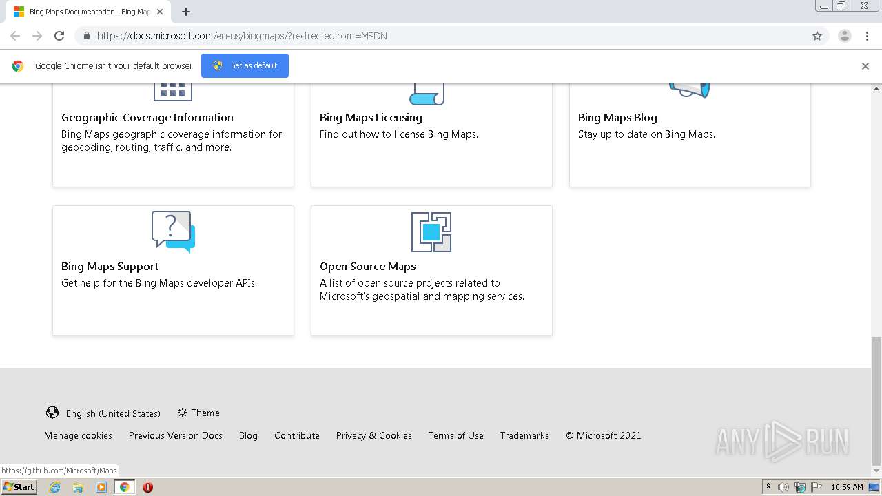Select the Bing Maps Documentation browser tab

click(89, 12)
